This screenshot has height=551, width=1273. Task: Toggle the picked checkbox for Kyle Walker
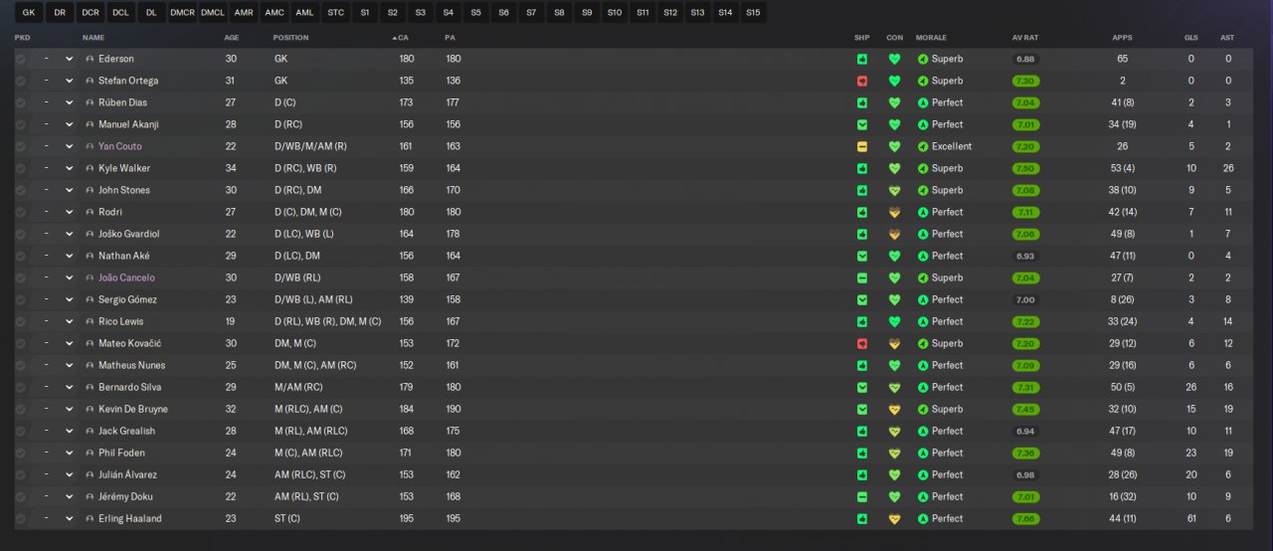[x=20, y=168]
